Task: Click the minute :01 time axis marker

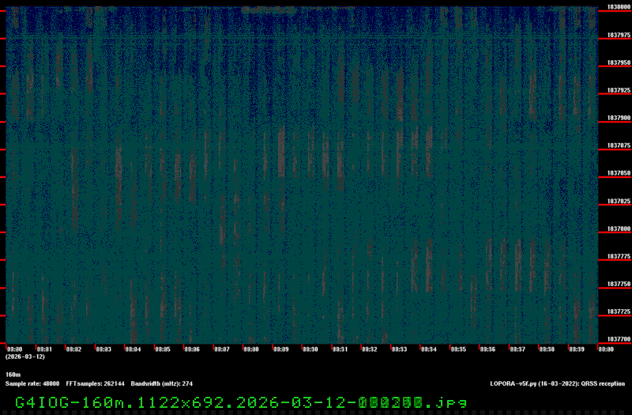Action: click(44, 349)
